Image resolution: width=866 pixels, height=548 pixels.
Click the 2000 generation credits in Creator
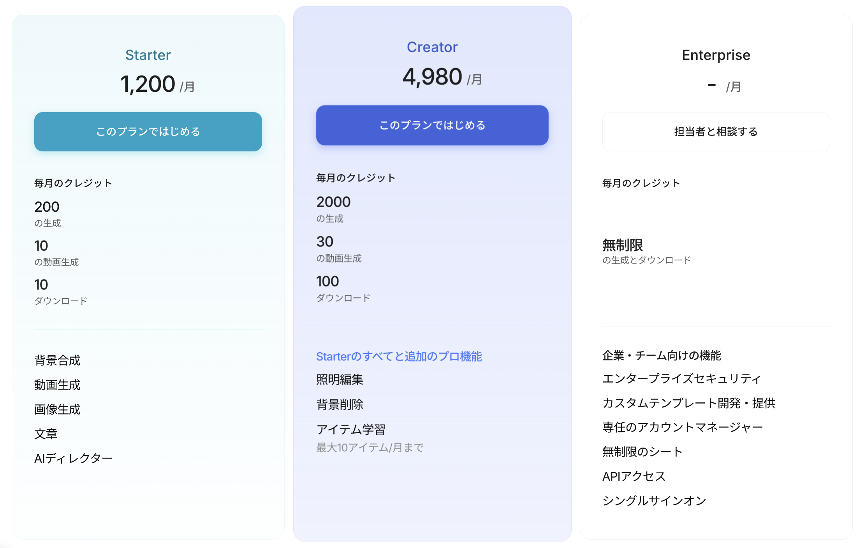tap(333, 202)
